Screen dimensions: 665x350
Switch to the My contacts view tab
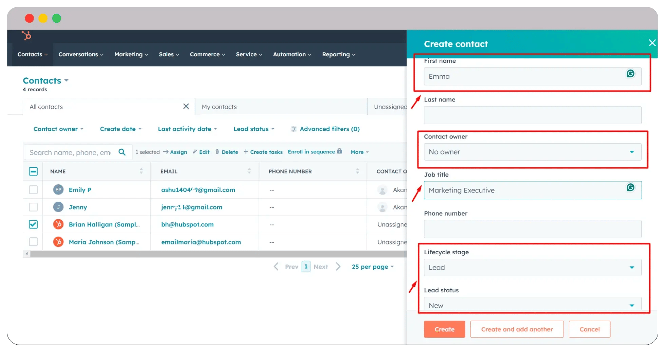(x=219, y=107)
